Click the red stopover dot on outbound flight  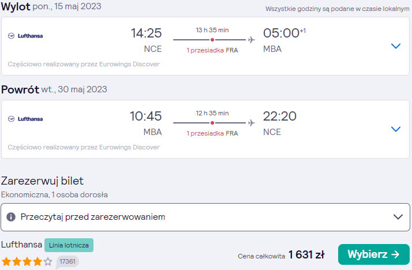(x=212, y=40)
